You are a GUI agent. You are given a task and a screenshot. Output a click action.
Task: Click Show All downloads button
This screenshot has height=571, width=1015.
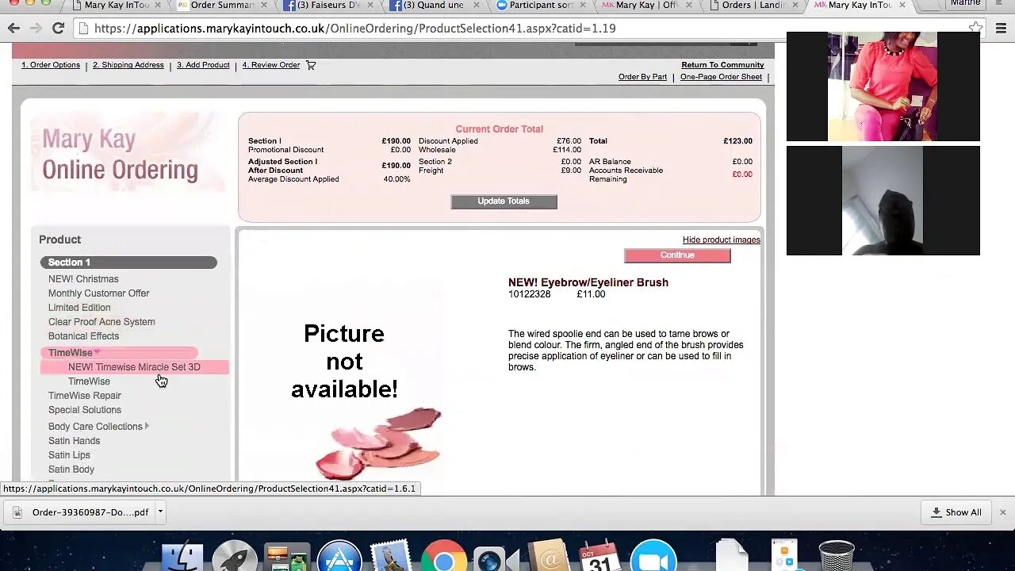pyautogui.click(x=956, y=512)
